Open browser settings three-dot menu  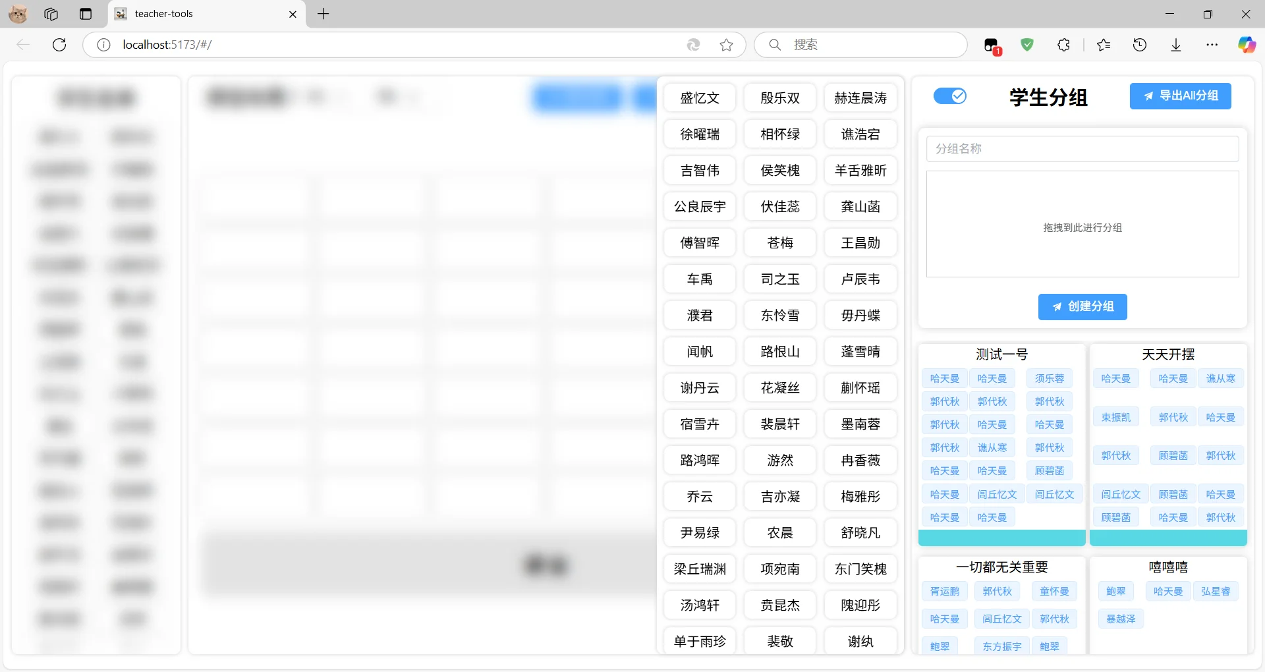1212,45
